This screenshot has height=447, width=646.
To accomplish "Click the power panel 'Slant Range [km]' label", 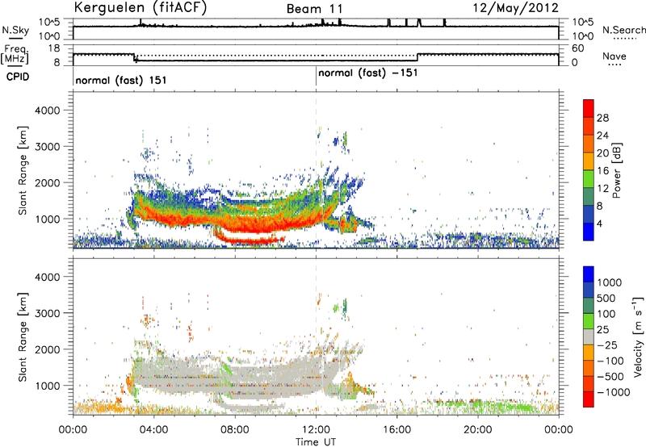I will [x=23, y=170].
